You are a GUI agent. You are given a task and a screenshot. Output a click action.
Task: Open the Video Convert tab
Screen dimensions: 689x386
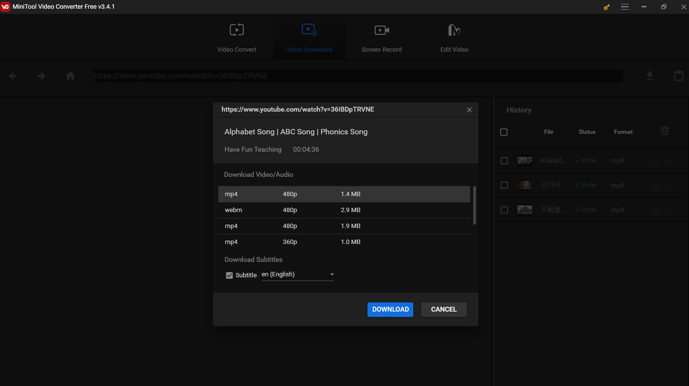click(237, 39)
